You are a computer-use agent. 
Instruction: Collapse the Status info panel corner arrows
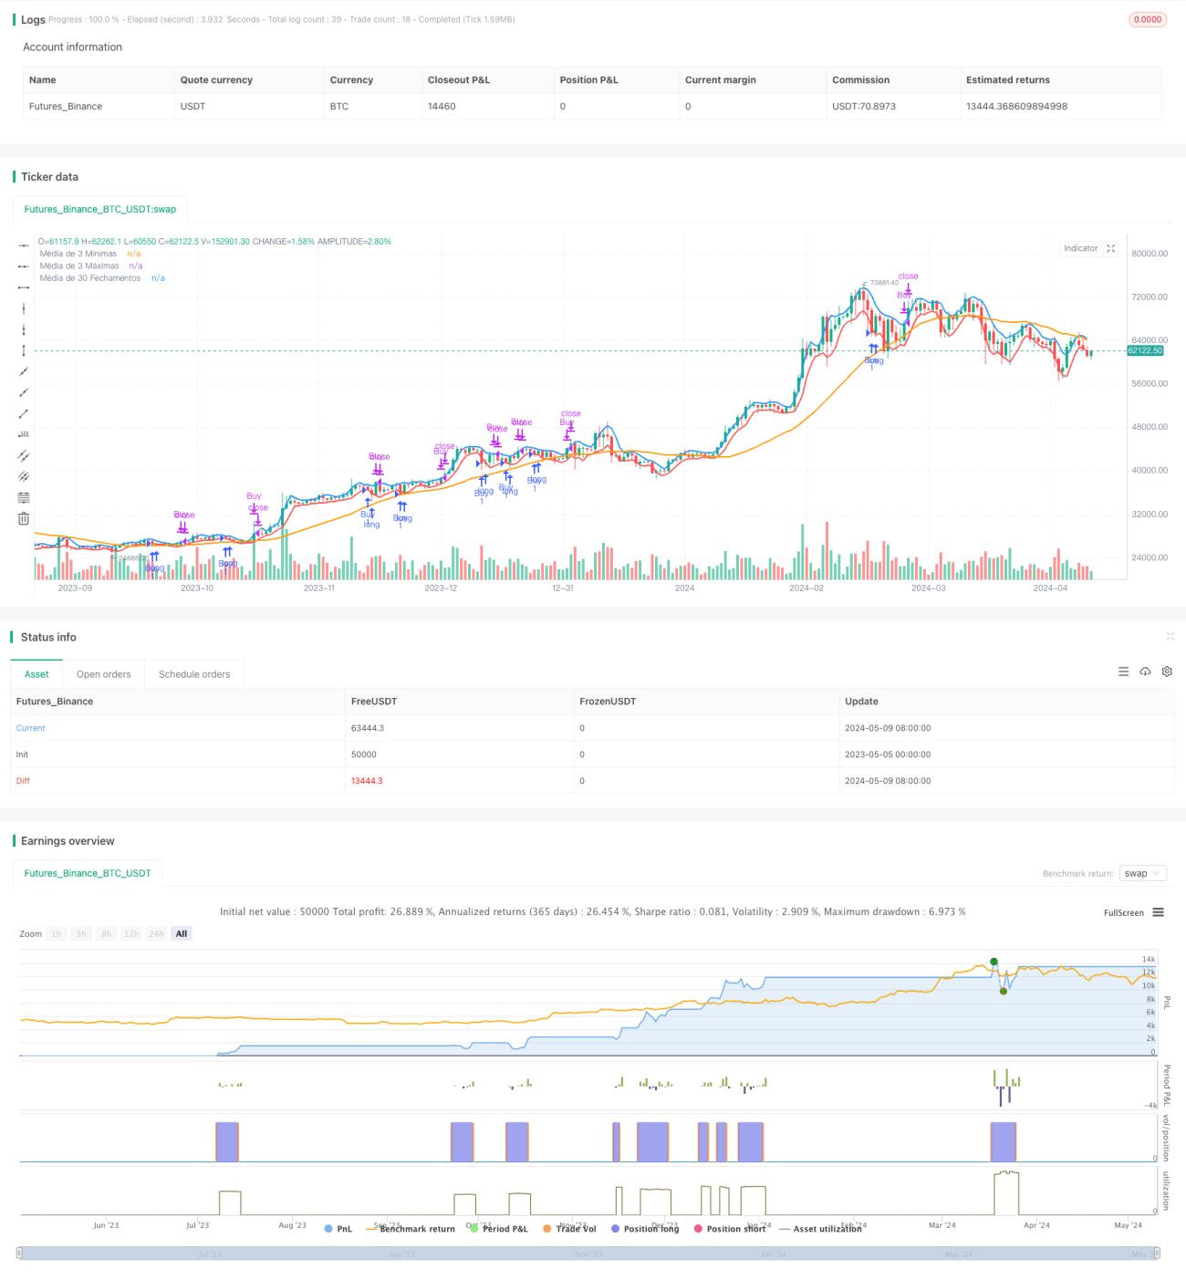point(1170,637)
